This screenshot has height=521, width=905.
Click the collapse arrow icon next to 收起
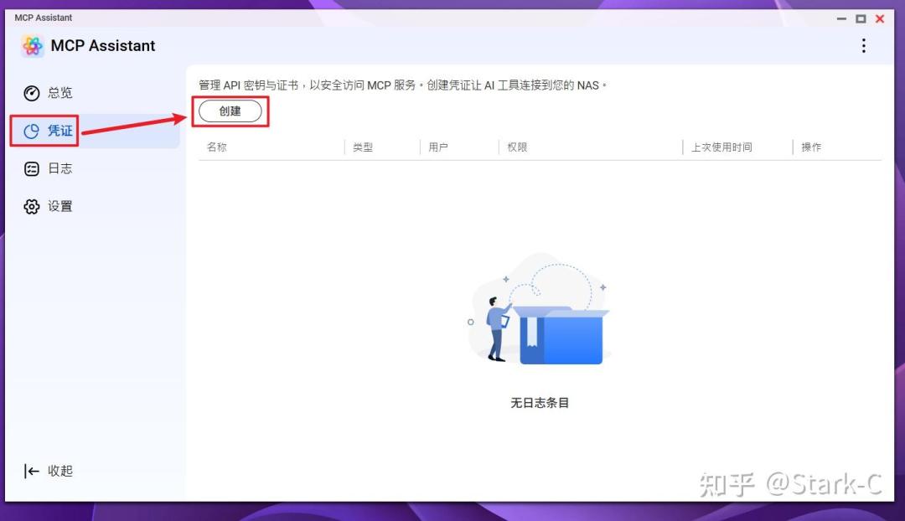pos(32,472)
